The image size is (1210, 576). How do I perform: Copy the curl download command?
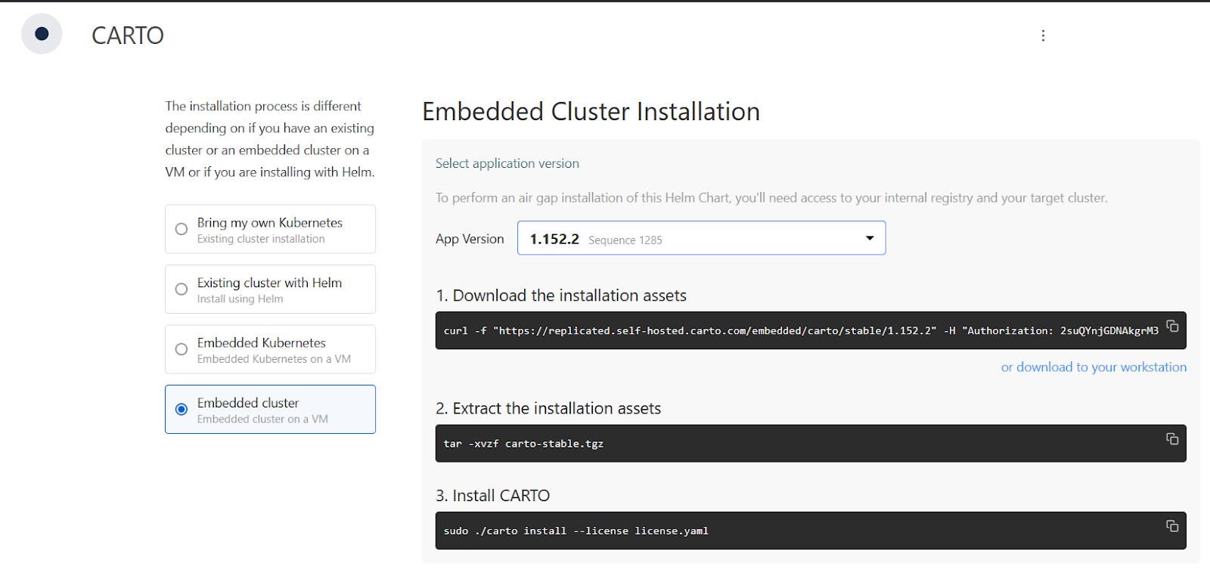coord(1172,327)
